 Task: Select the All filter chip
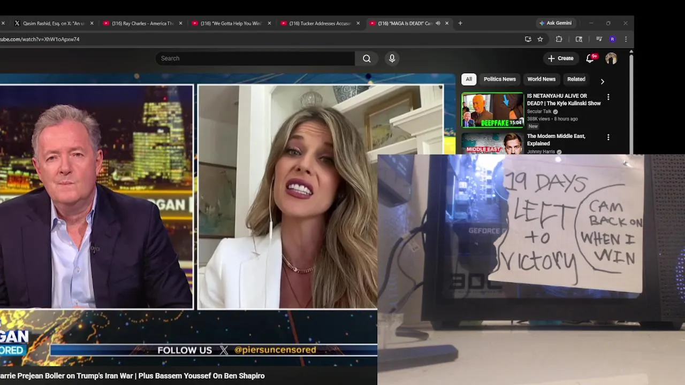tap(469, 79)
